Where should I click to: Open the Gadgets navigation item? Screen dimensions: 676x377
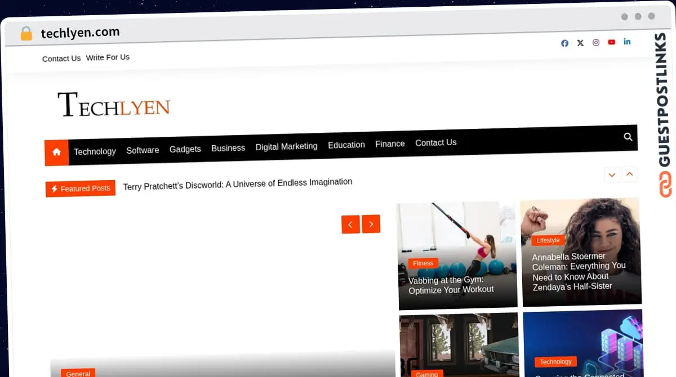point(185,149)
